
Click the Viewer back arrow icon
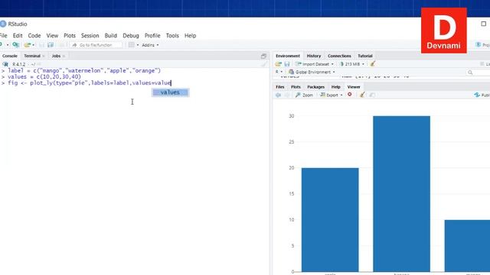click(278, 95)
